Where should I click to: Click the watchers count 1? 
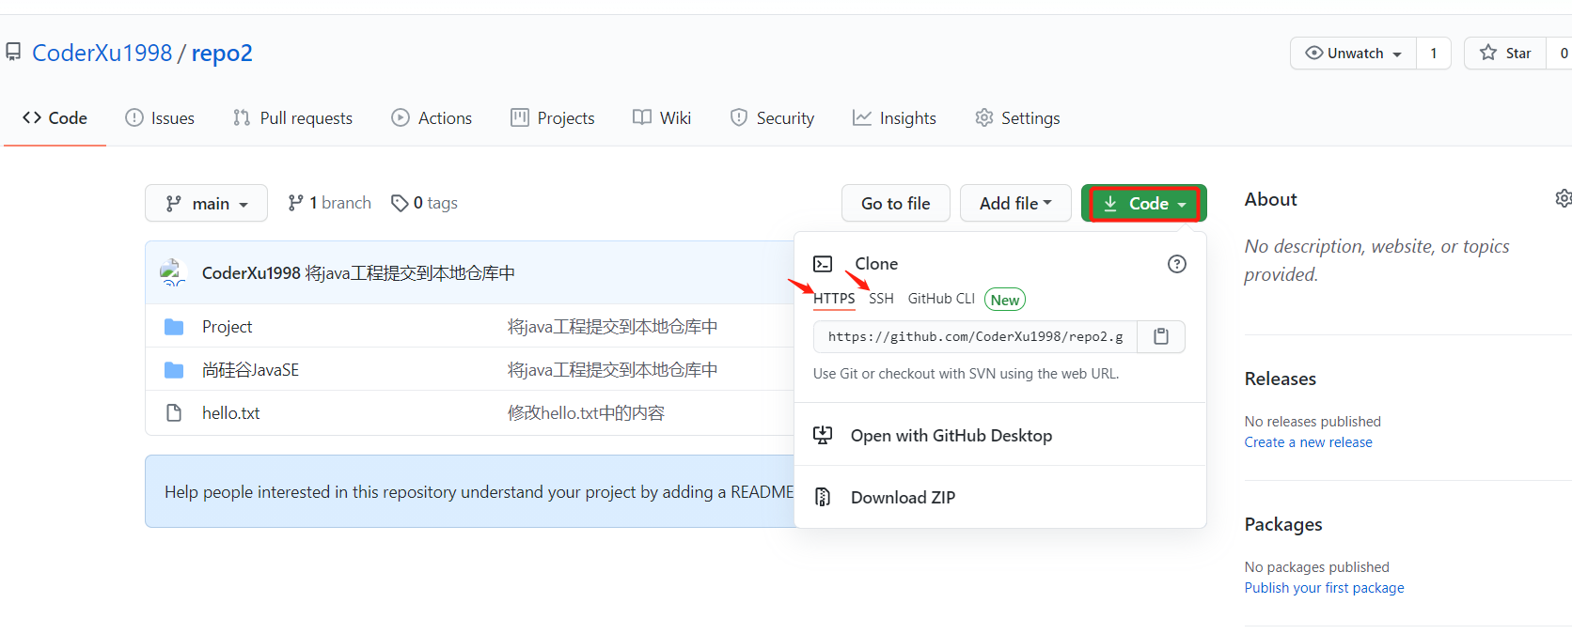click(x=1434, y=53)
